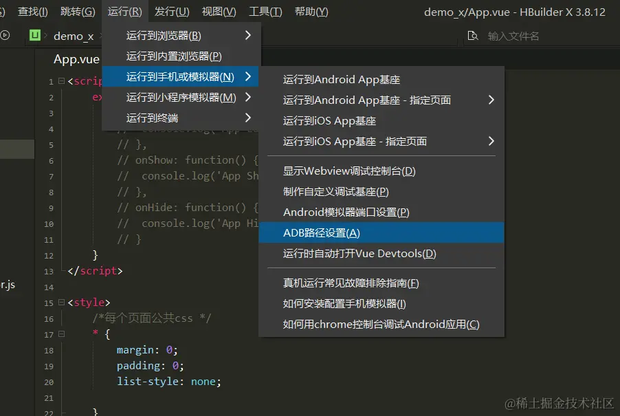Collapse the fold marker on line 17
Viewport: 620px width, 416px height.
pyautogui.click(x=61, y=334)
